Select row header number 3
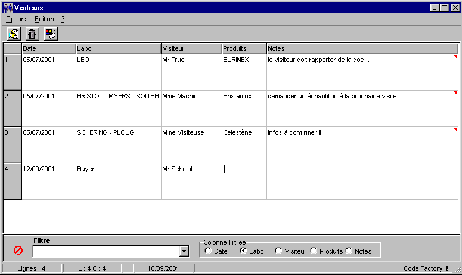462x275 pixels. (13, 145)
